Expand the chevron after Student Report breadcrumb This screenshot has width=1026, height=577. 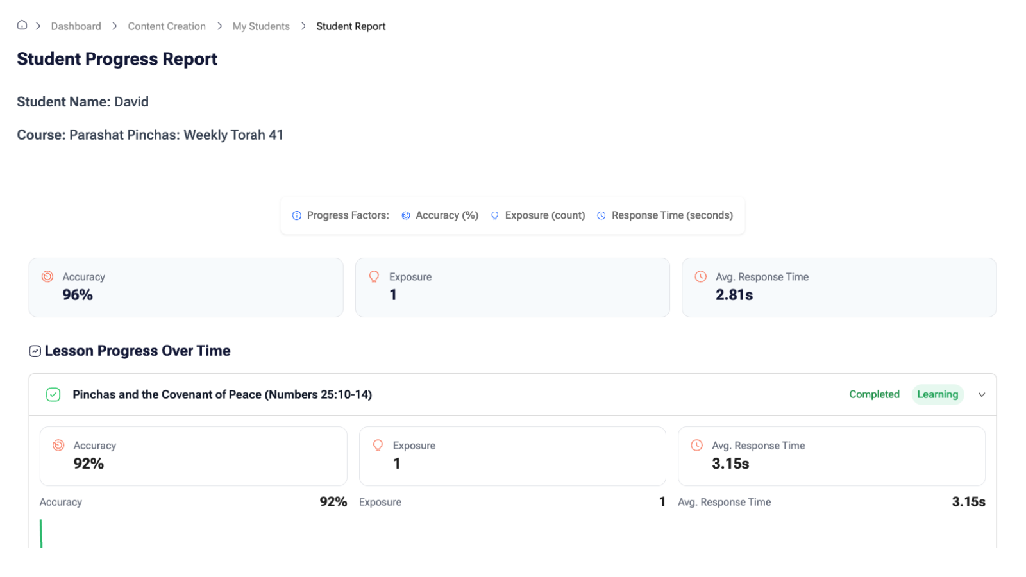pos(303,26)
